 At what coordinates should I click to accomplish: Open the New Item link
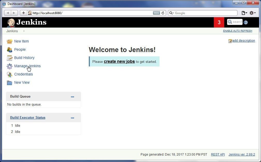(21, 41)
